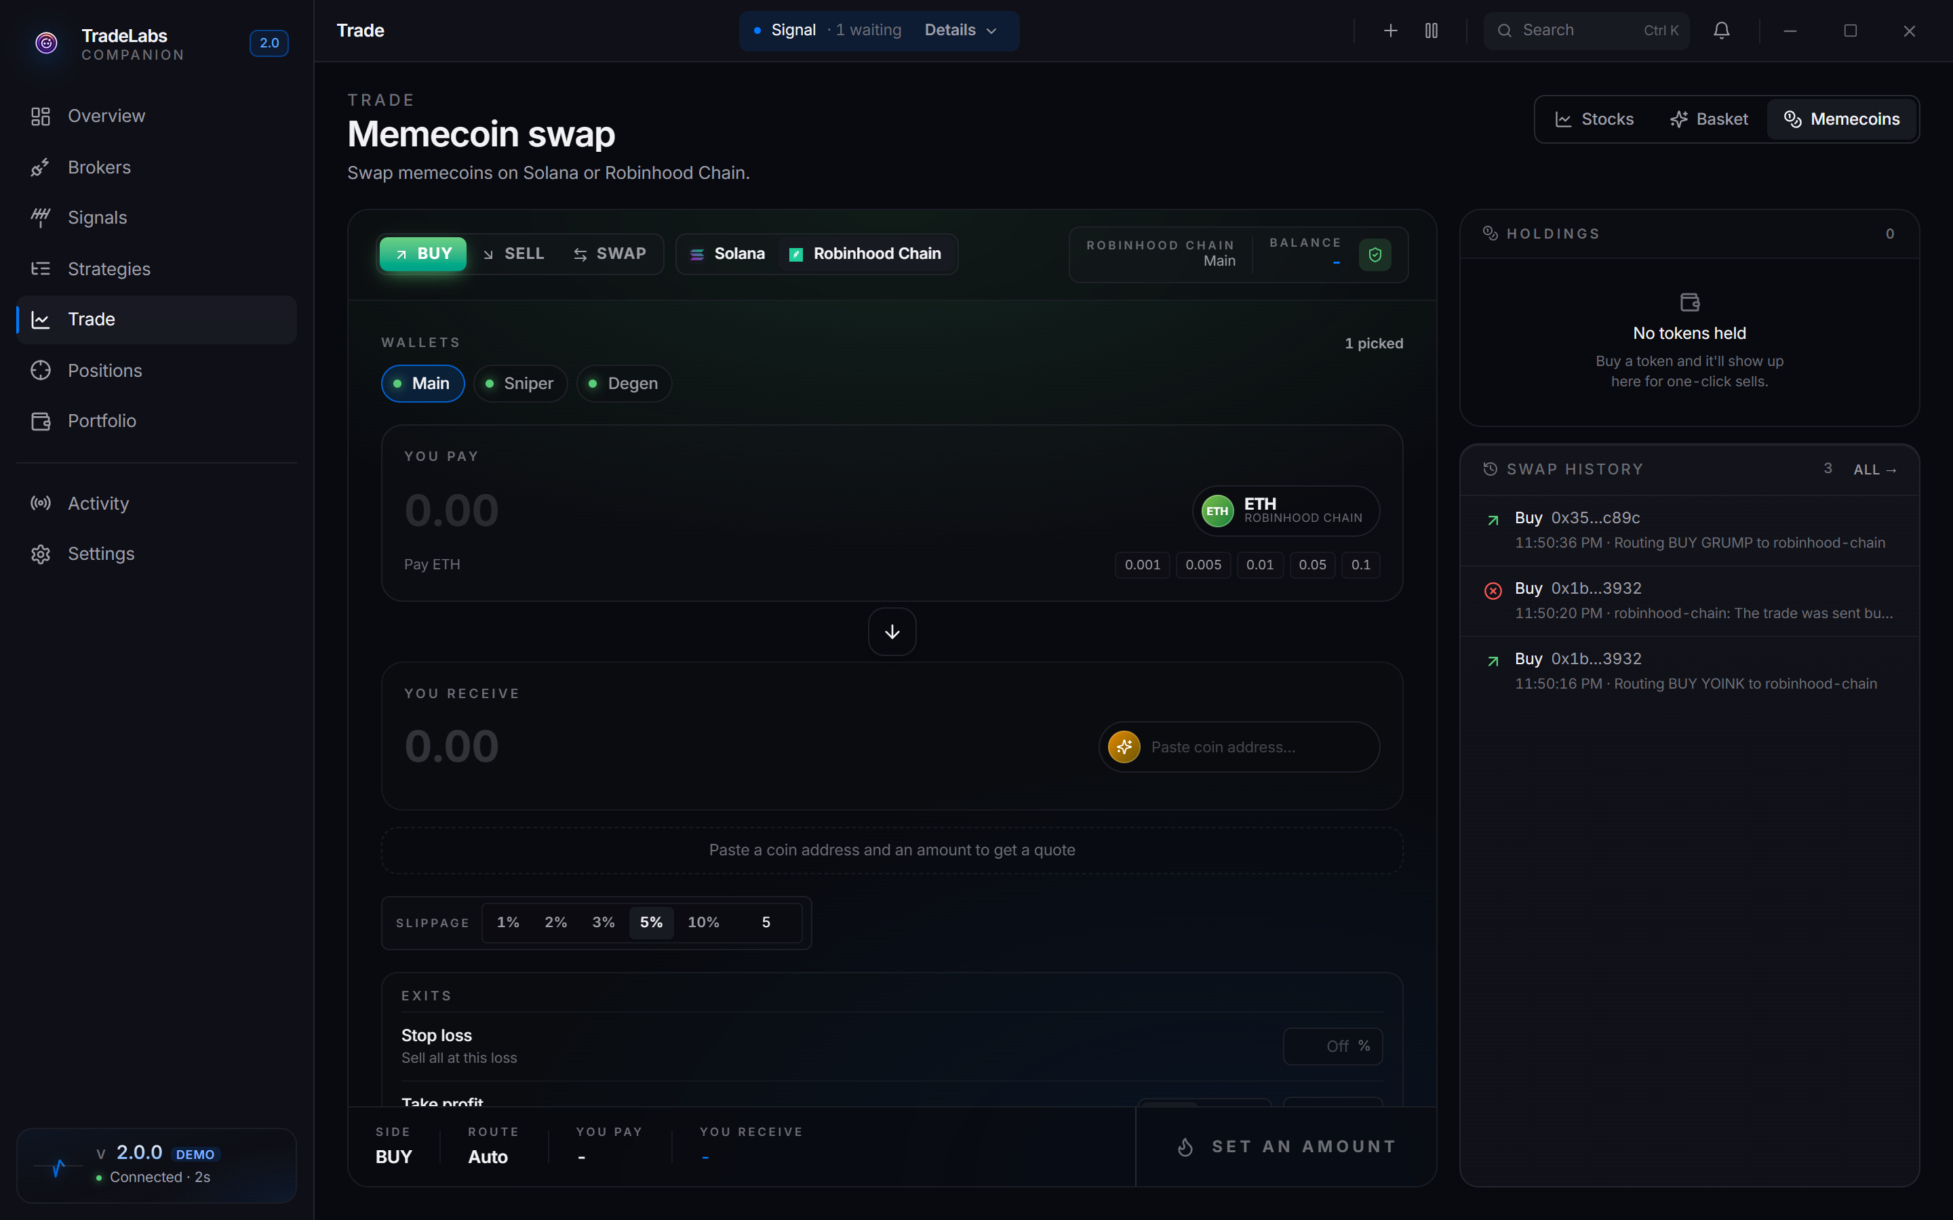Set slippage to 10%
Viewport: 1953px width, 1220px height.
[x=703, y=922]
